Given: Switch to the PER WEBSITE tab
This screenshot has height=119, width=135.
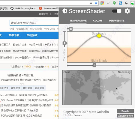Looking at the screenshot, I should pos(117,21).
